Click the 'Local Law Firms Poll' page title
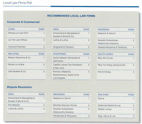This screenshot has height=124, width=142. coord(17,3)
